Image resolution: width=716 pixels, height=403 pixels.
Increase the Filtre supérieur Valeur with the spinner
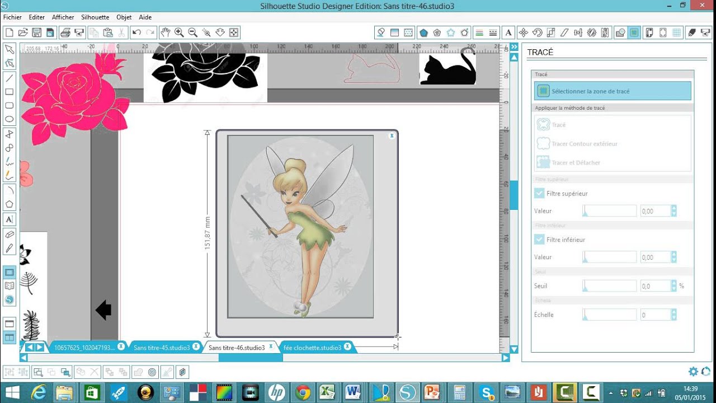[x=673, y=208]
